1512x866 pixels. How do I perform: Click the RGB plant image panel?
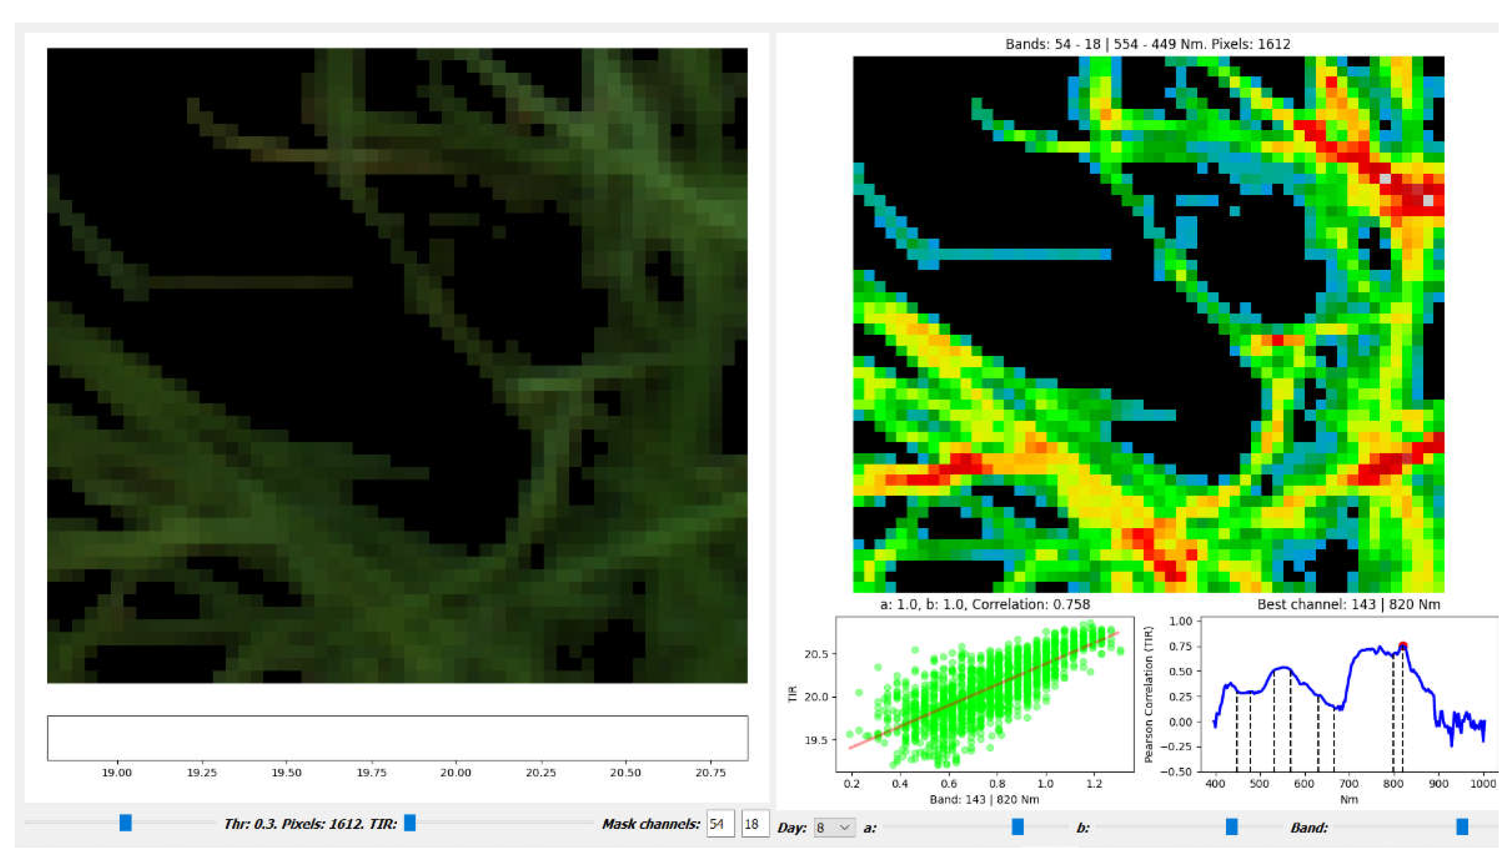[x=397, y=365]
